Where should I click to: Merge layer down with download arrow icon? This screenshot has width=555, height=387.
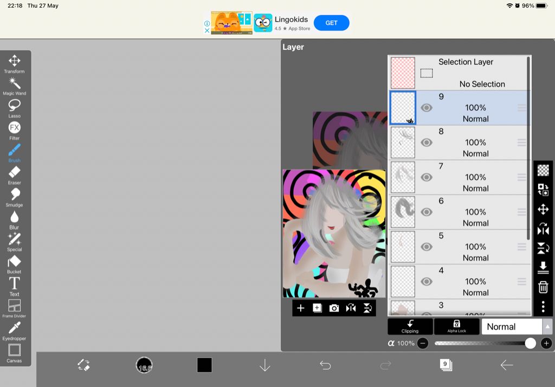click(543, 267)
